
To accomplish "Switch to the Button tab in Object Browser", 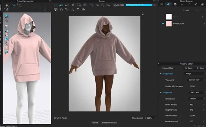I will [x=175, y=4].
